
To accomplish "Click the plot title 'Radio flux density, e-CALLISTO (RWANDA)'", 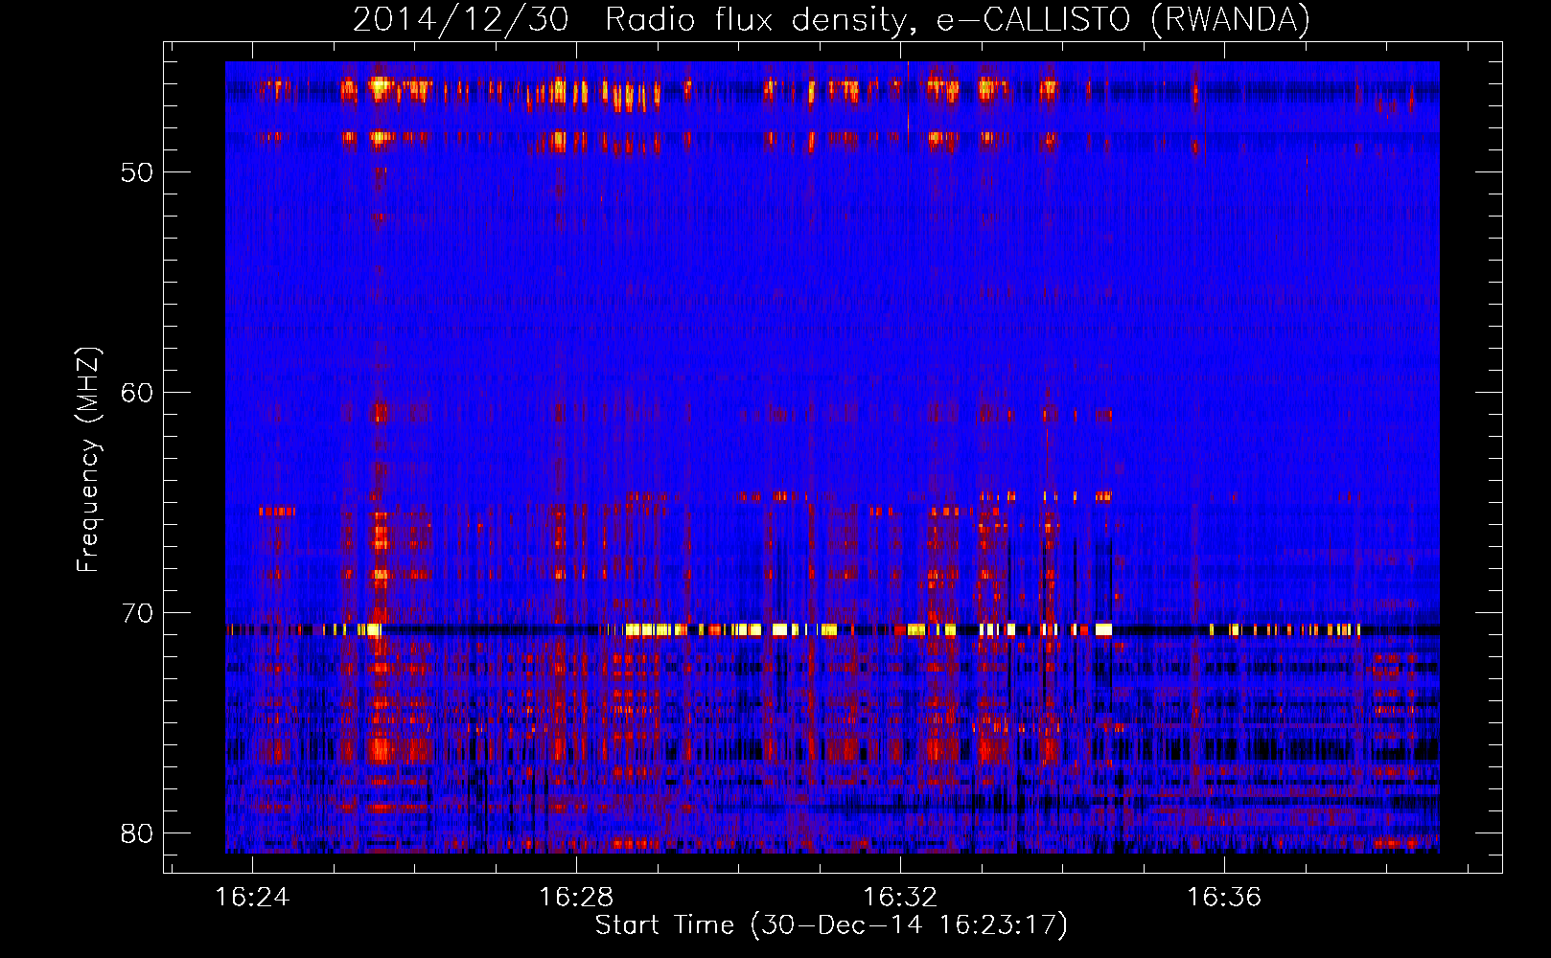I will click(957, 20).
